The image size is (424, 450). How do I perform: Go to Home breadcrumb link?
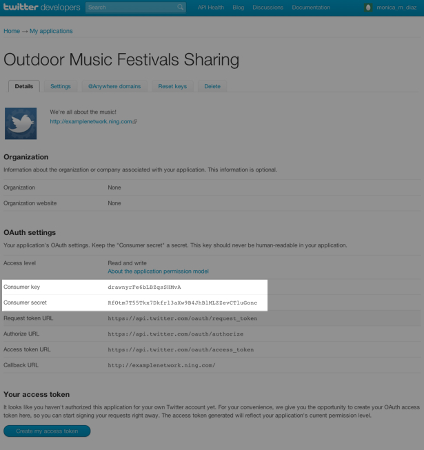coord(12,31)
